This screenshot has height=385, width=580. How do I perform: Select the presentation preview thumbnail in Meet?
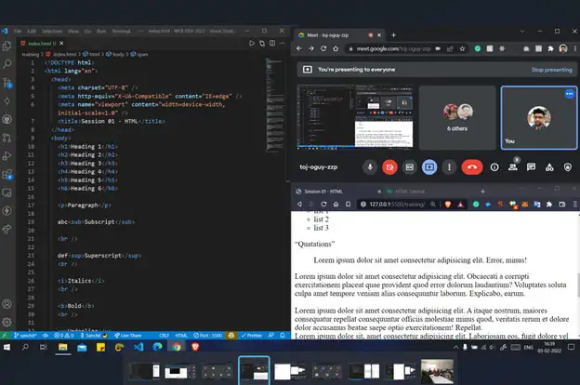(x=355, y=116)
